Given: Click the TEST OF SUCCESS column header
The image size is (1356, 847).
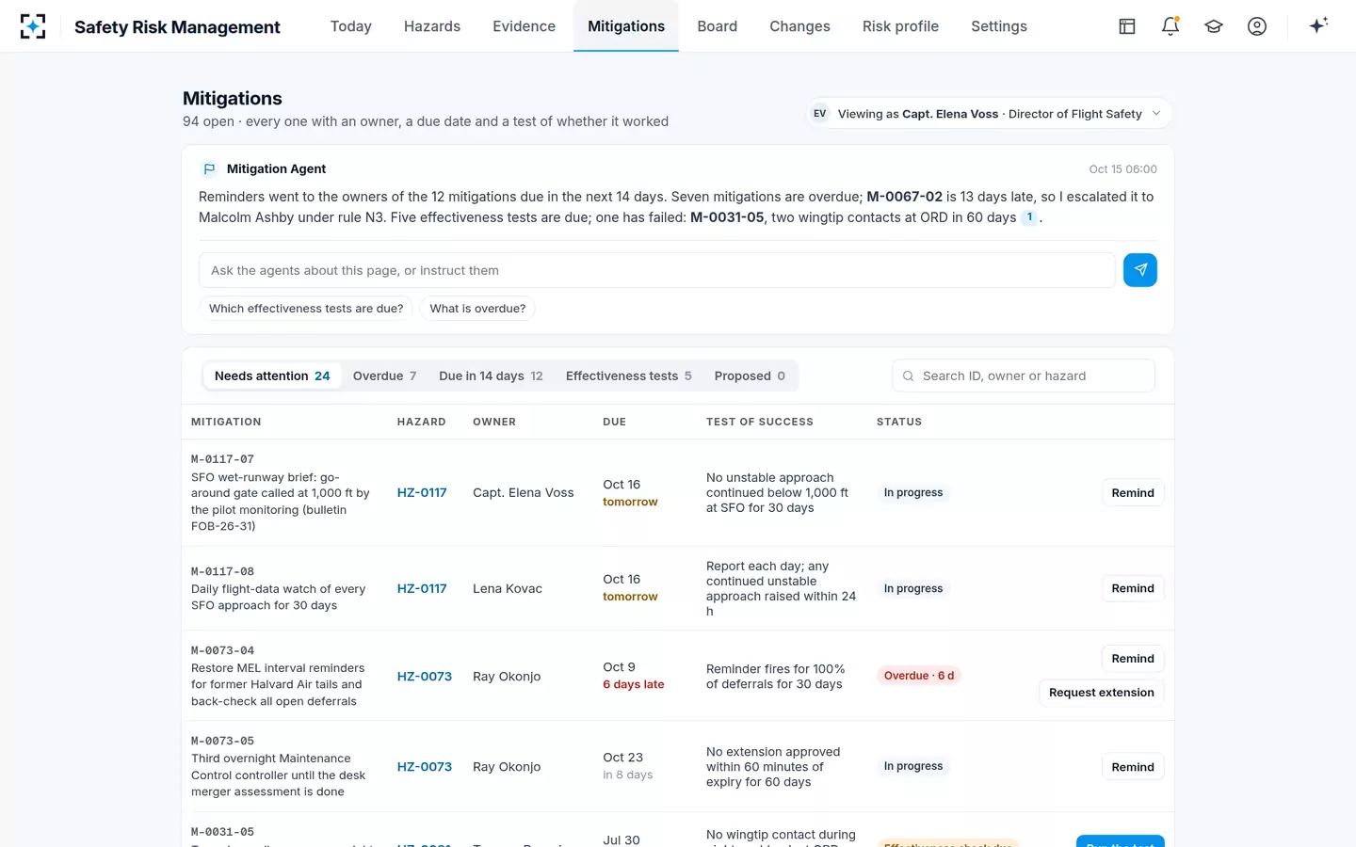Looking at the screenshot, I should point(760,422).
